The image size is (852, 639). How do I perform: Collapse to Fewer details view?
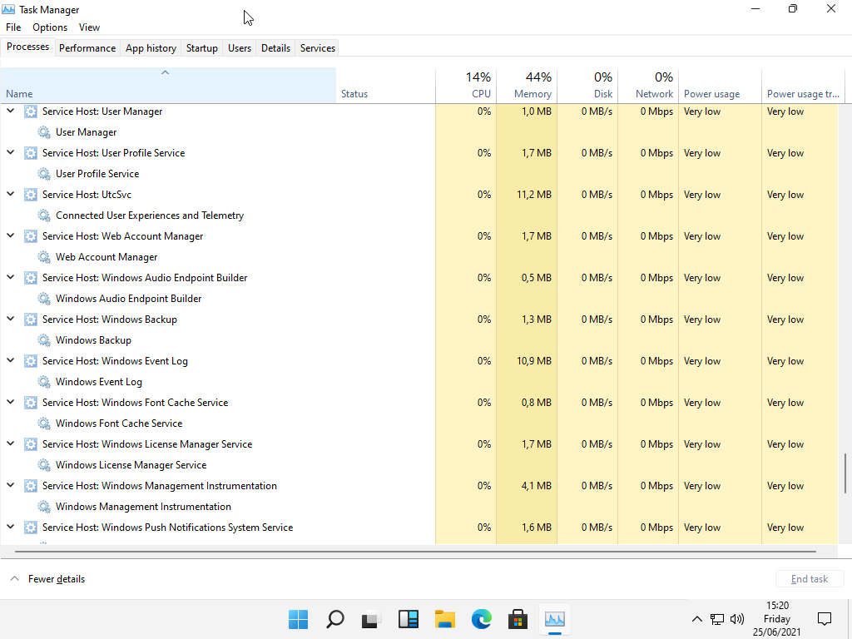click(x=47, y=579)
